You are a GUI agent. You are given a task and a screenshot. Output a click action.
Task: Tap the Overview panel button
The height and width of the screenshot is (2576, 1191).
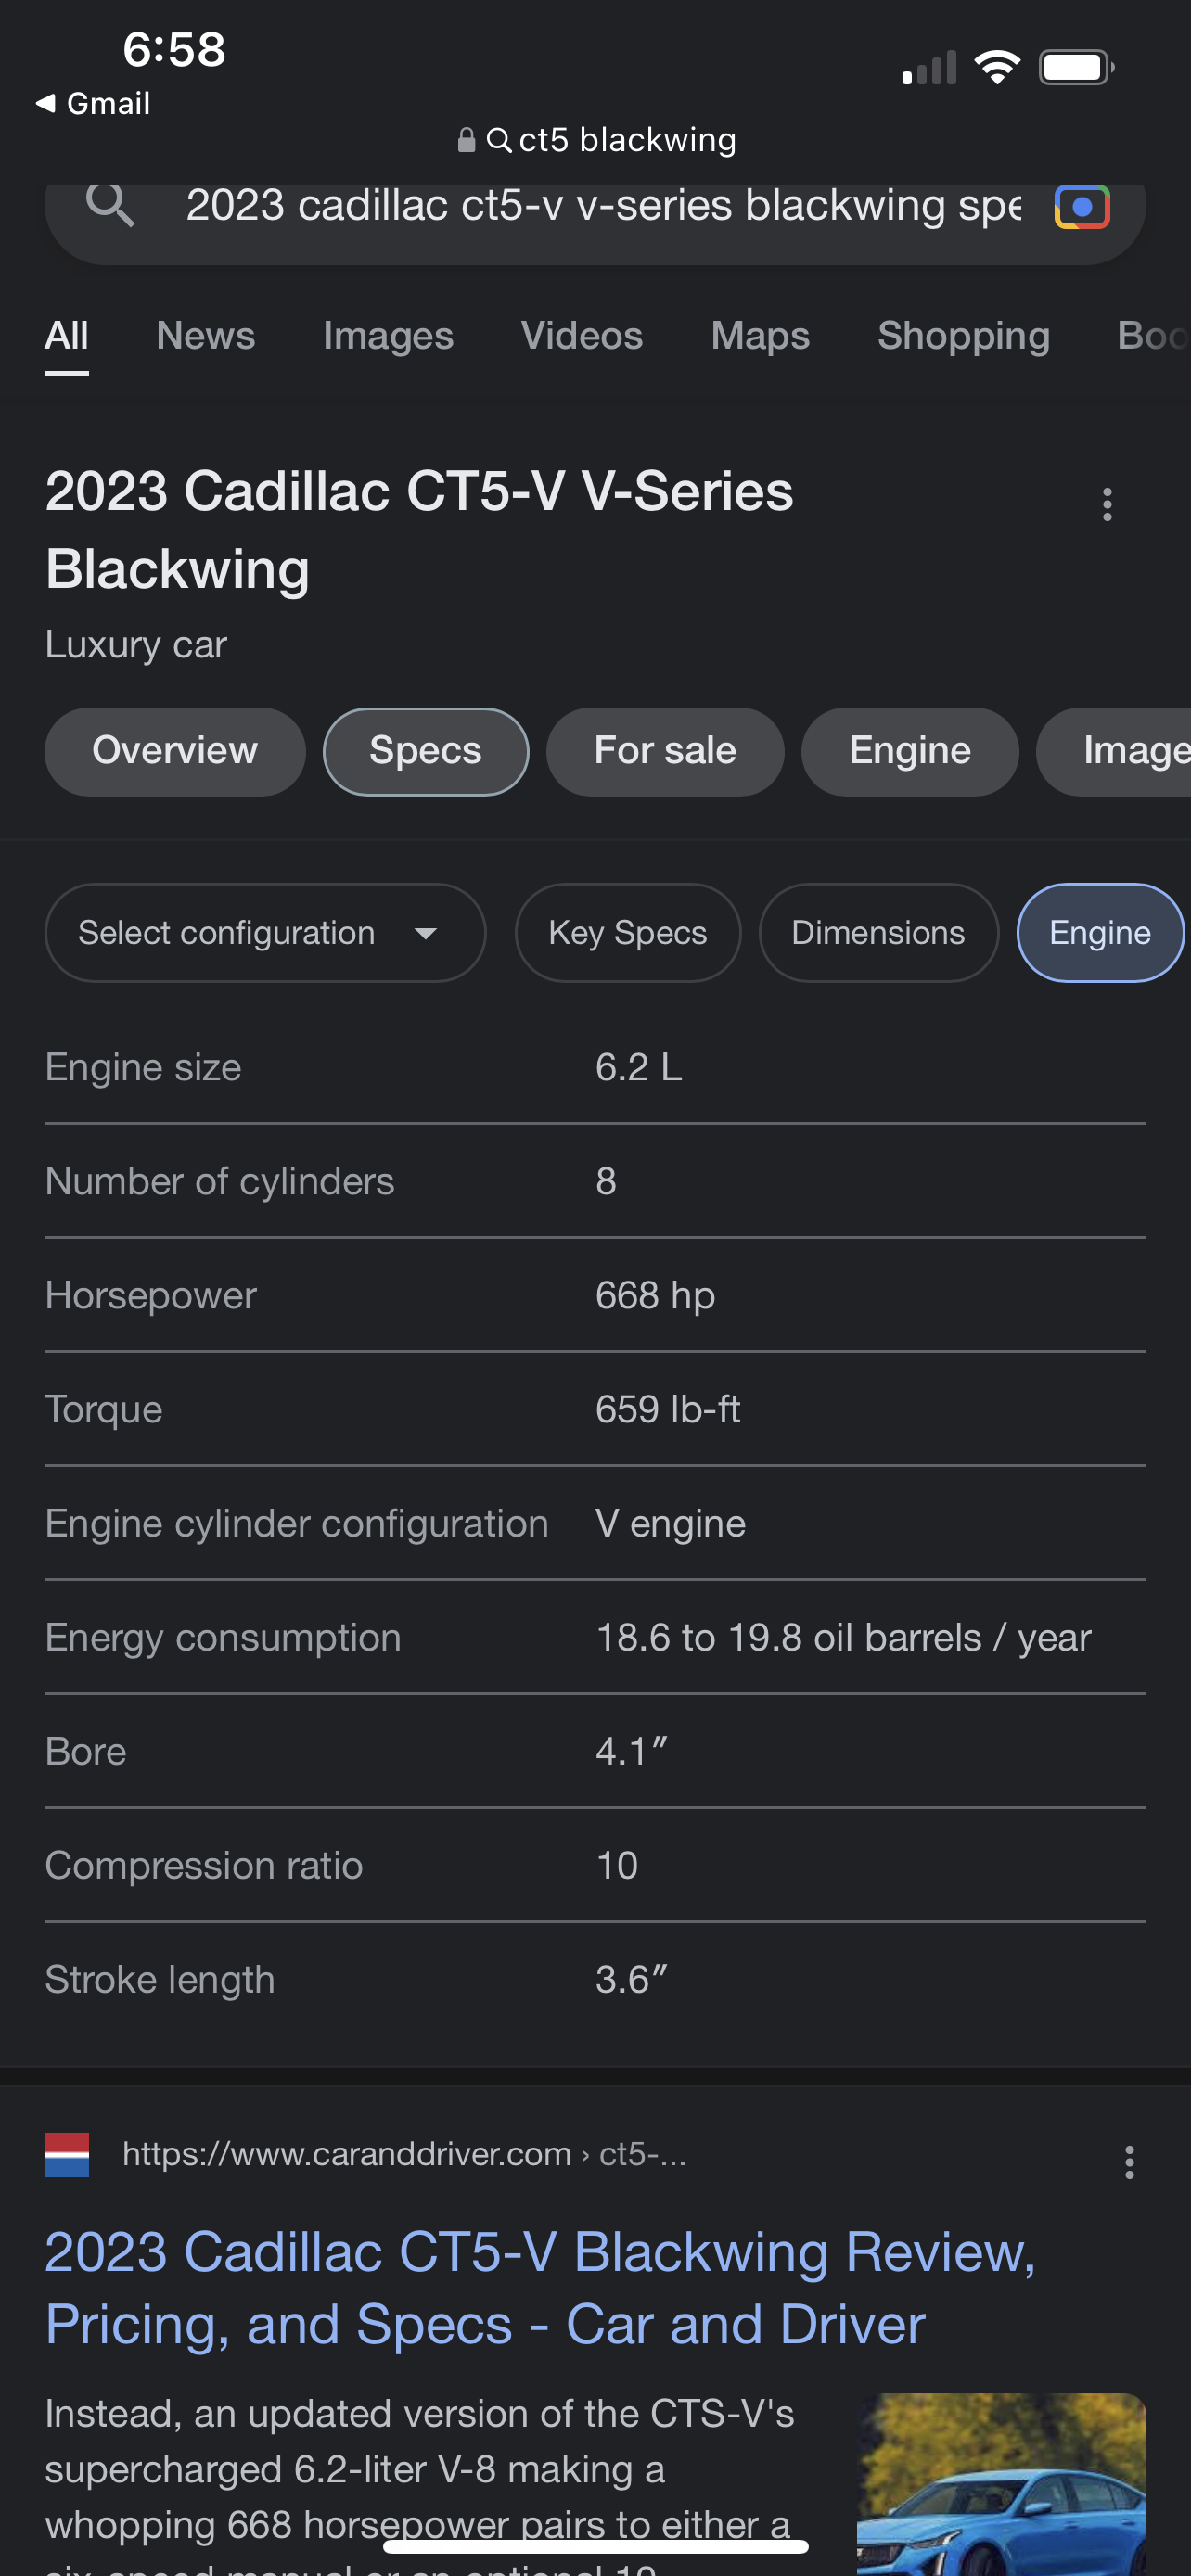[x=175, y=751]
